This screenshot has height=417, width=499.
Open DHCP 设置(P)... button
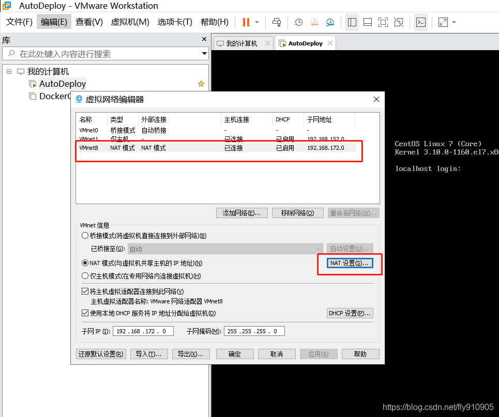coord(350,313)
